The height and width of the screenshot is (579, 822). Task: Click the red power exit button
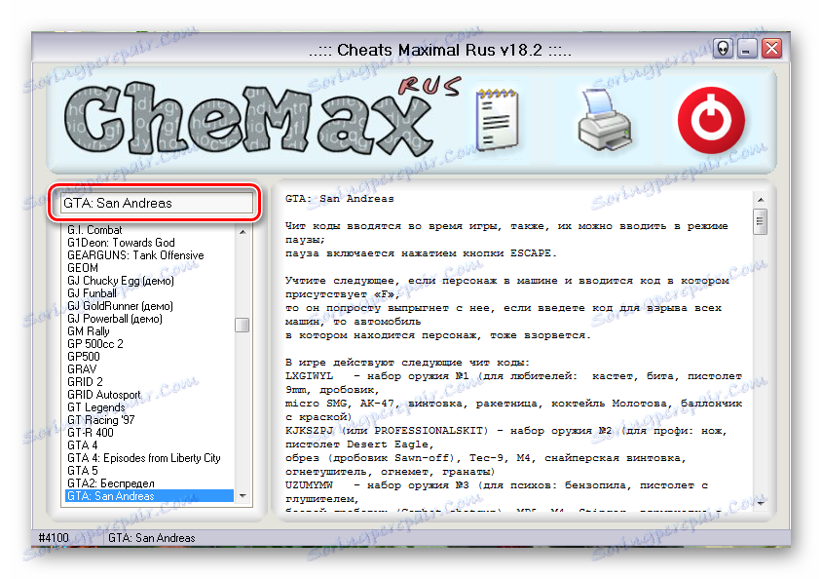point(711,120)
